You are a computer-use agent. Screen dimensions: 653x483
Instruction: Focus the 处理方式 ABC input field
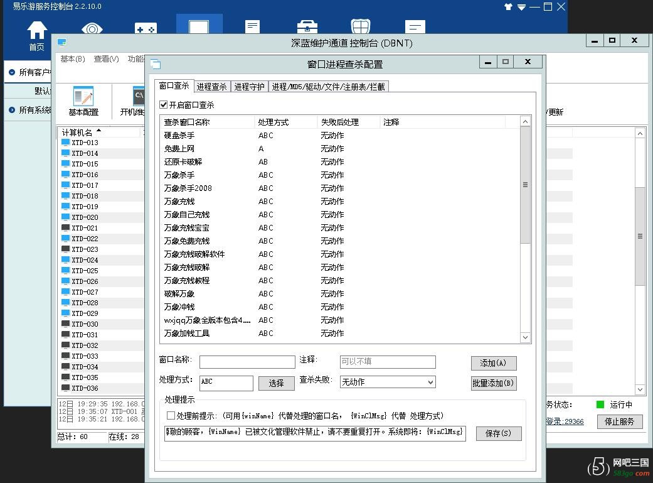click(226, 383)
